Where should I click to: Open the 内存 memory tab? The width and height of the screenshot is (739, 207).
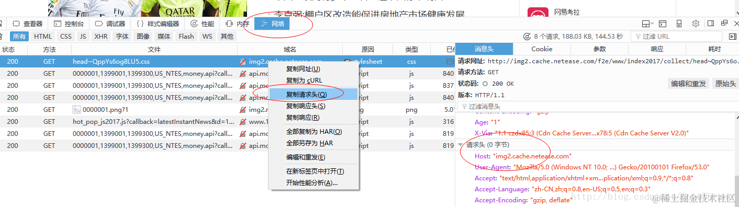point(237,24)
